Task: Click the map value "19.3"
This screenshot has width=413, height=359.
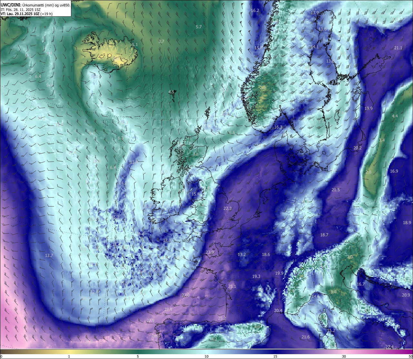Action: 256,277
